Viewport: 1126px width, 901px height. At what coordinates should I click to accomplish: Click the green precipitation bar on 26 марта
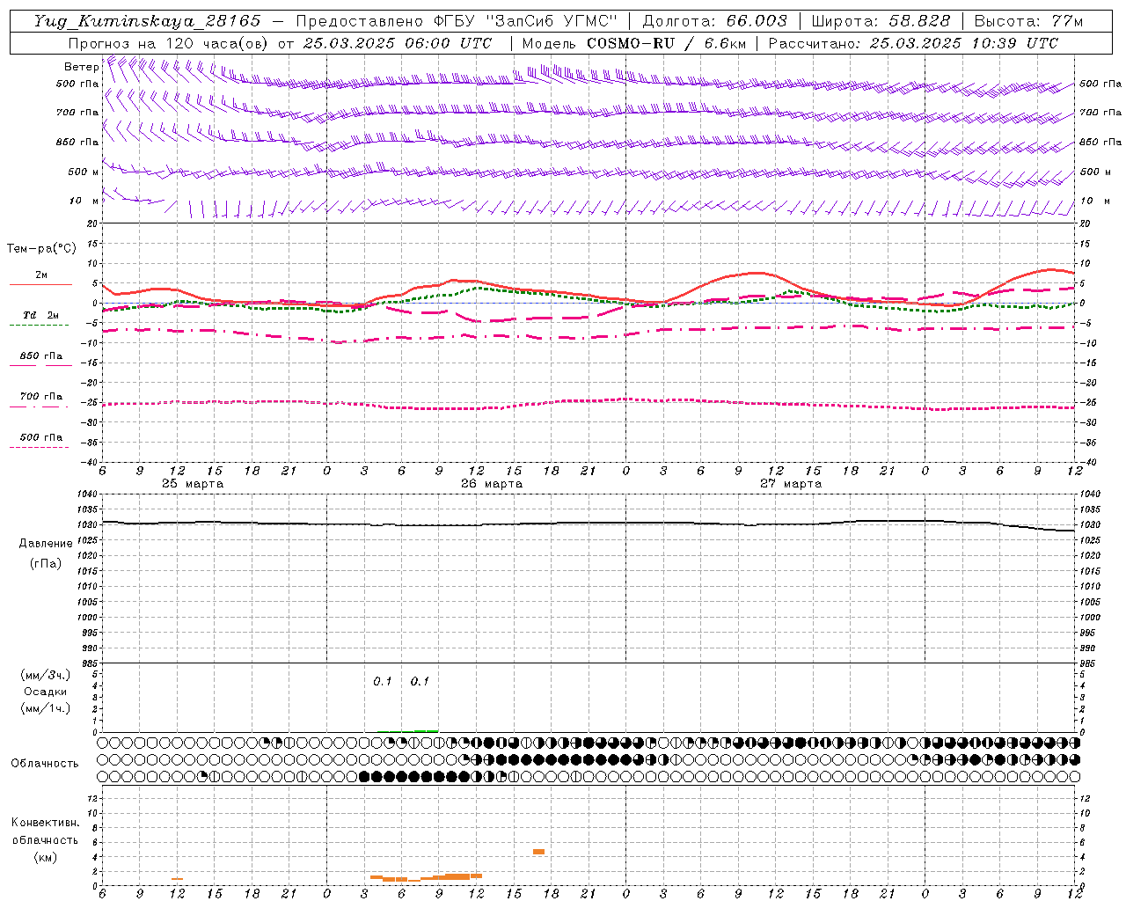pos(426,730)
